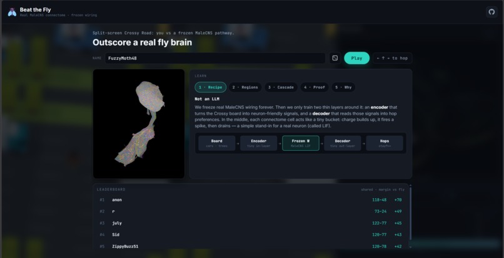Click the Hops pipeline block
504x258 pixels.
click(x=385, y=143)
